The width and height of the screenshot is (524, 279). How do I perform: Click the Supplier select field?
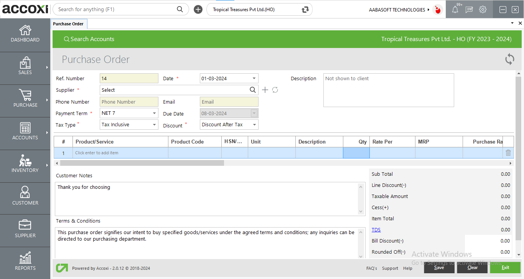pyautogui.click(x=175, y=90)
